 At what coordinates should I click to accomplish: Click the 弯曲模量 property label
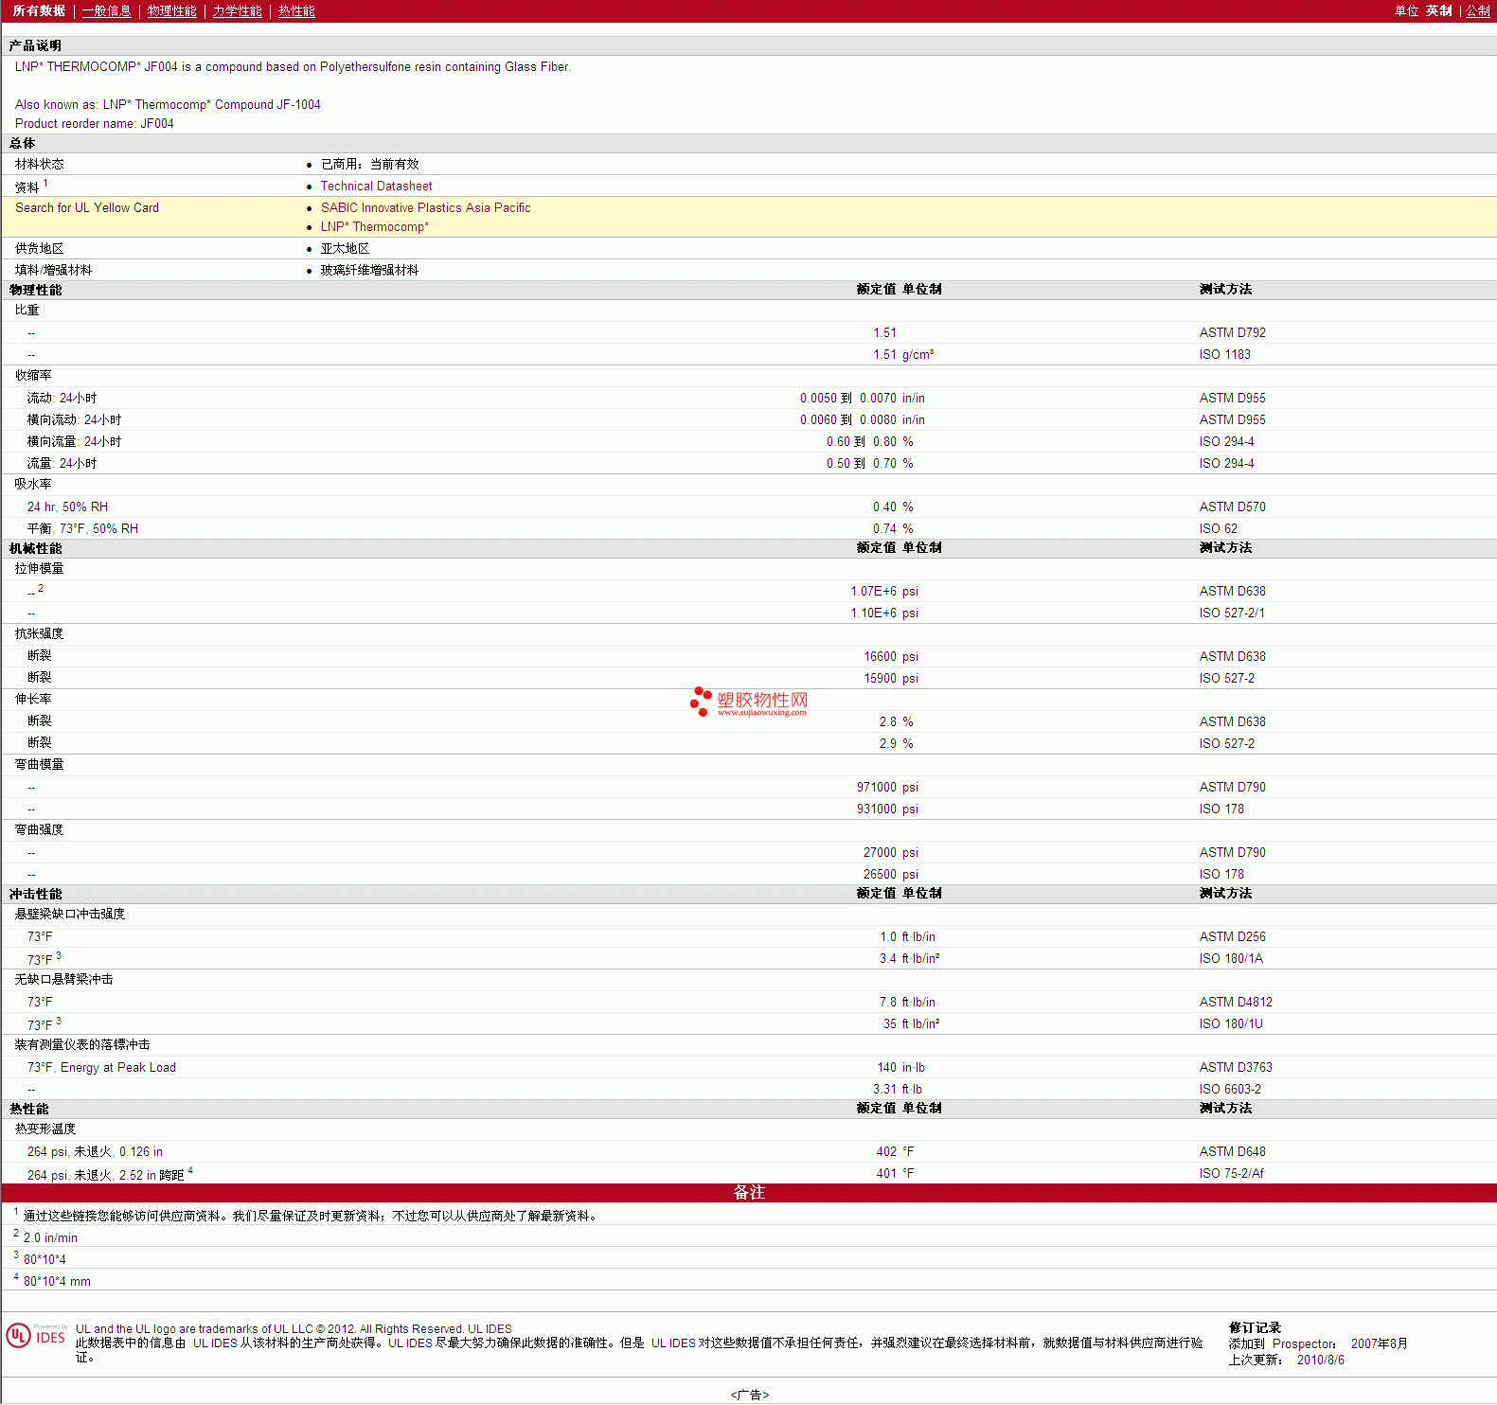tap(40, 765)
